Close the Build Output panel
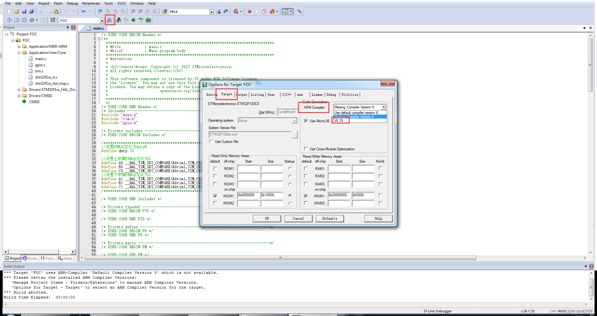The height and width of the screenshot is (316, 597). (x=591, y=266)
